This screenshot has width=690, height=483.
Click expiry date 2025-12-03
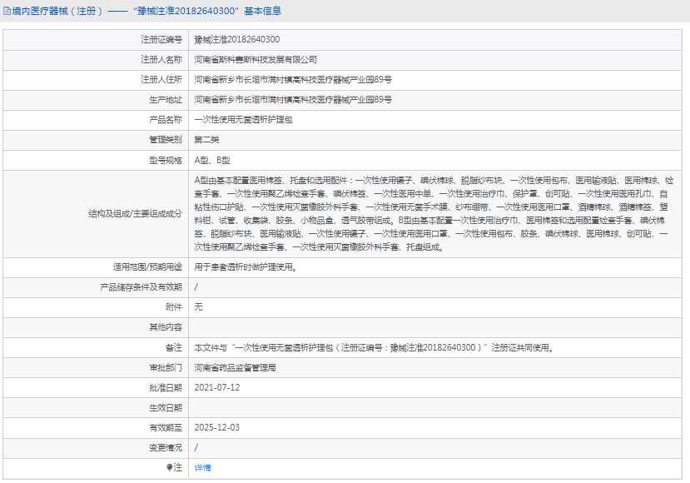217,427
